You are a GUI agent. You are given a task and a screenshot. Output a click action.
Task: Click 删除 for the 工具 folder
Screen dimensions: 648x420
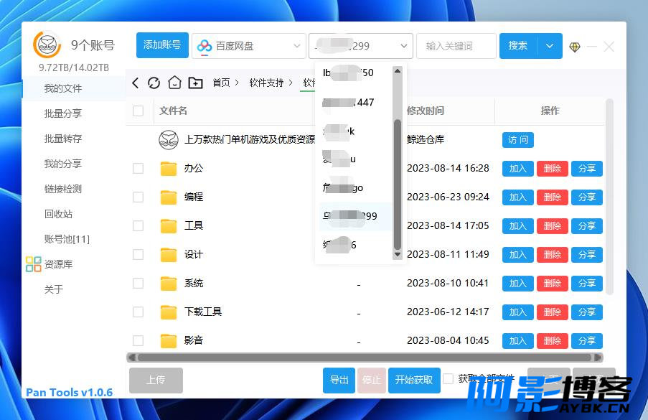pos(552,225)
